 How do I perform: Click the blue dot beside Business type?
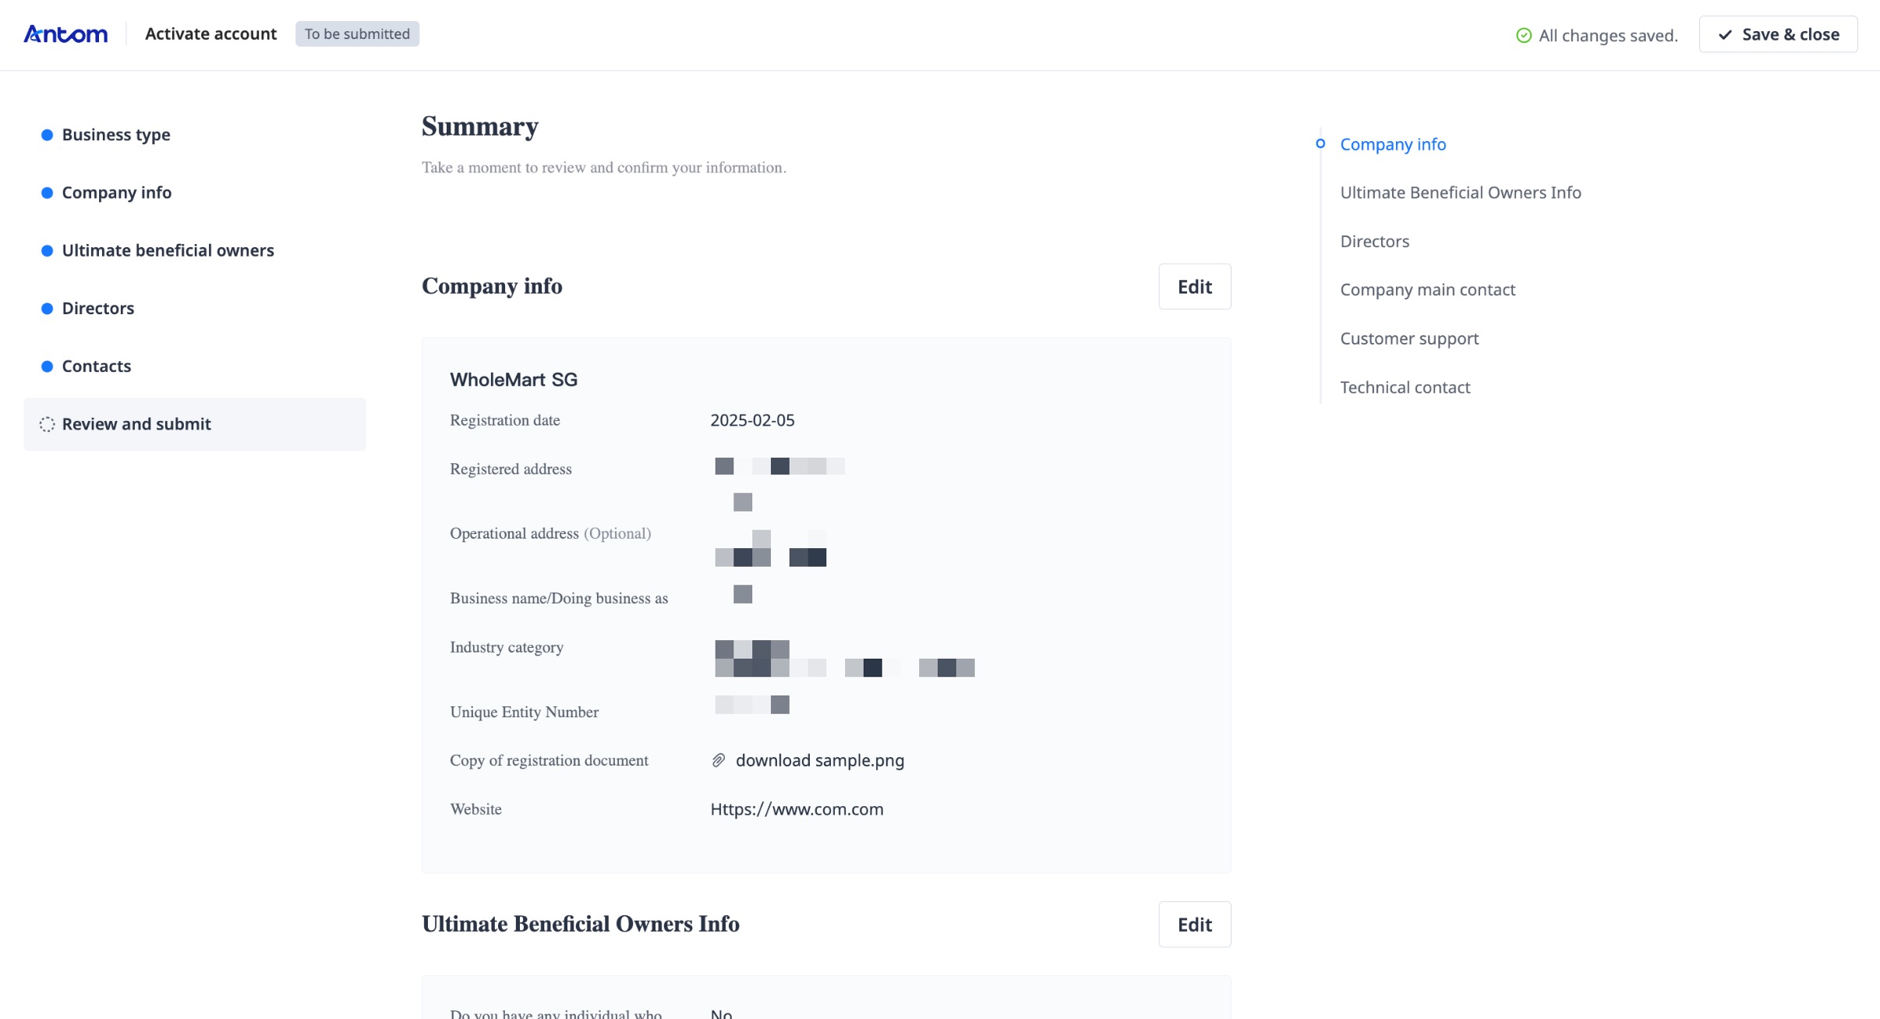coord(47,135)
